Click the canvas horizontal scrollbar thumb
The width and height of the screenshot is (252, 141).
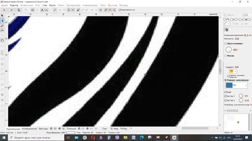(195, 128)
